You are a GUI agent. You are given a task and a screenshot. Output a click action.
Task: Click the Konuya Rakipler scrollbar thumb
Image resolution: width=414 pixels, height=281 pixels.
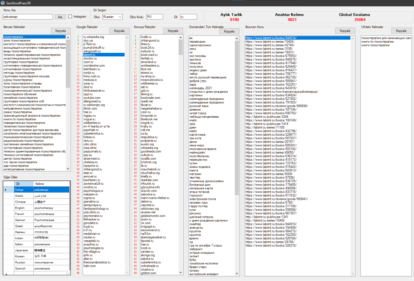(181, 47)
